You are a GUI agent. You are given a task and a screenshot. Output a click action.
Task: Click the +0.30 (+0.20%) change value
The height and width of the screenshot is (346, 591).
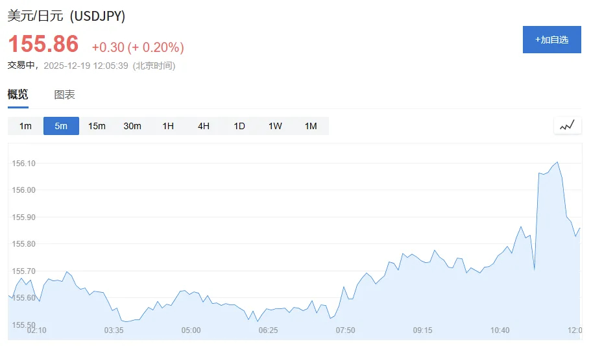(138, 47)
